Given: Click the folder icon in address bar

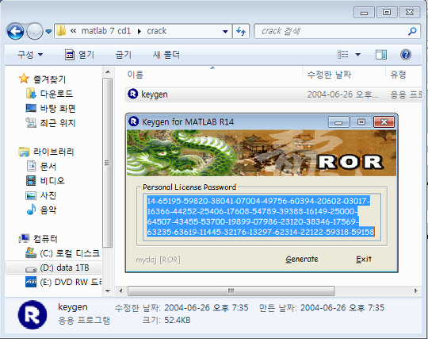Looking at the screenshot, I should (x=61, y=31).
